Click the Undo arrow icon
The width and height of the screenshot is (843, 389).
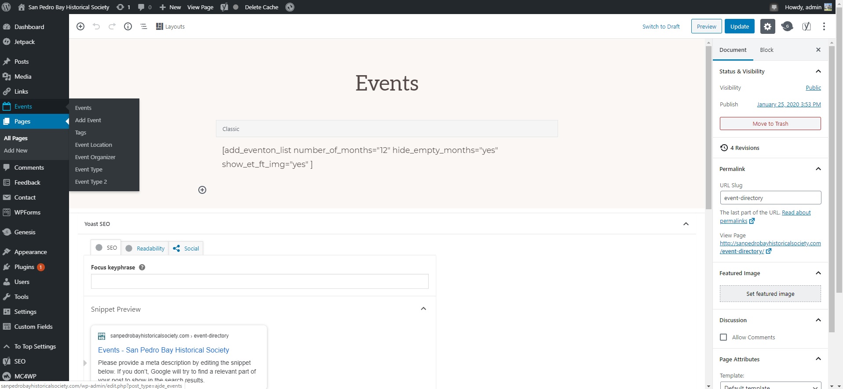[x=96, y=26]
